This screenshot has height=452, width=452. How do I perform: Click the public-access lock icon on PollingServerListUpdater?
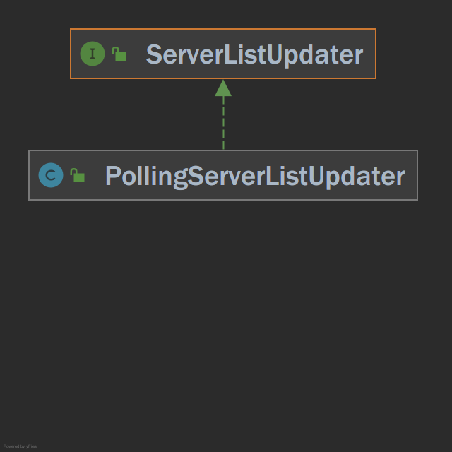77,175
